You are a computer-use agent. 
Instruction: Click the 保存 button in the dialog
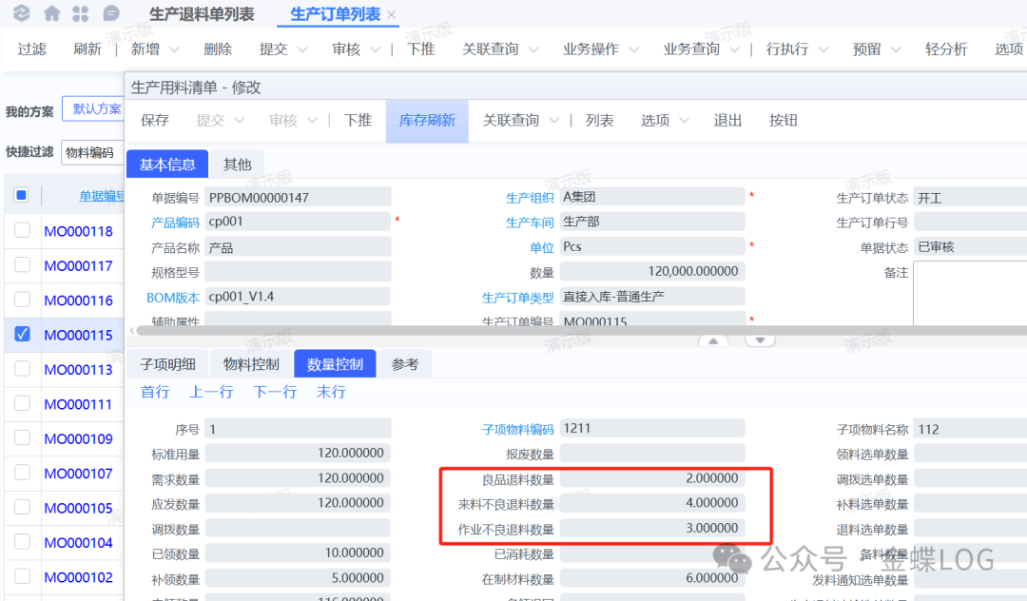pyautogui.click(x=155, y=121)
